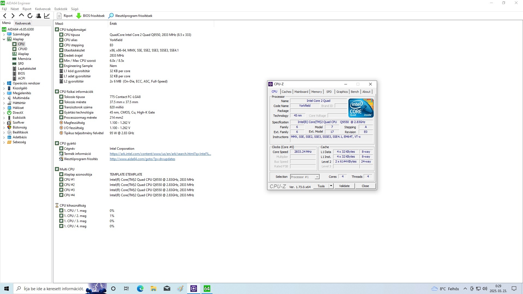523x294 pixels.
Task: Open the SPD tab in CPU-Z
Action: [x=329, y=92]
